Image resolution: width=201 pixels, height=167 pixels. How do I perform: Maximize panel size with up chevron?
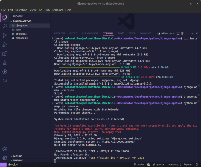coord(192,33)
